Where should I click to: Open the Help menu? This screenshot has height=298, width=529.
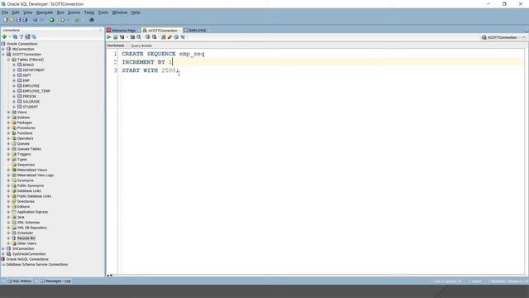[x=136, y=12]
